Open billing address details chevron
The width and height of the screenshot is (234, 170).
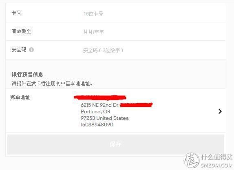[x=220, y=111]
